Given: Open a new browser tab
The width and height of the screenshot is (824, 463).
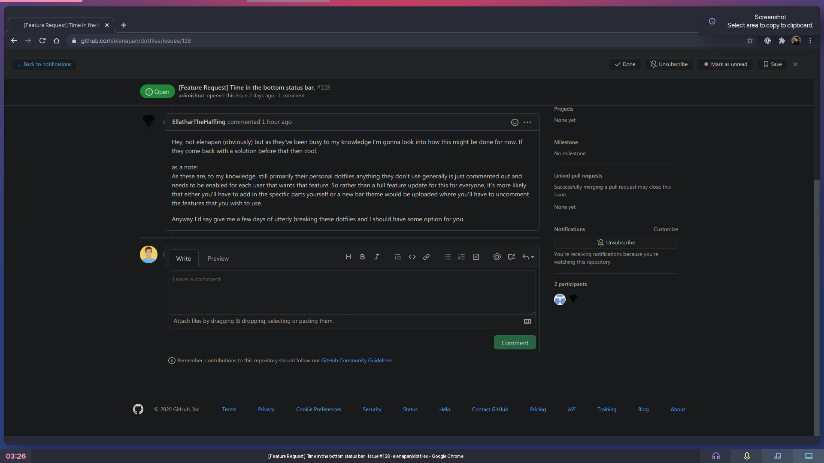Looking at the screenshot, I should (x=124, y=25).
